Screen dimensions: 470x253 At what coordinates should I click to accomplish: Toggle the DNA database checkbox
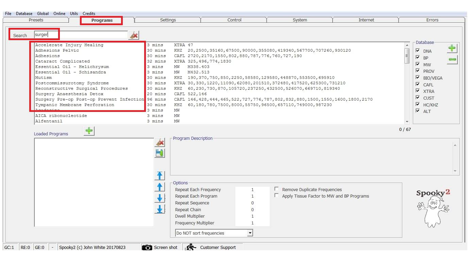418,50
